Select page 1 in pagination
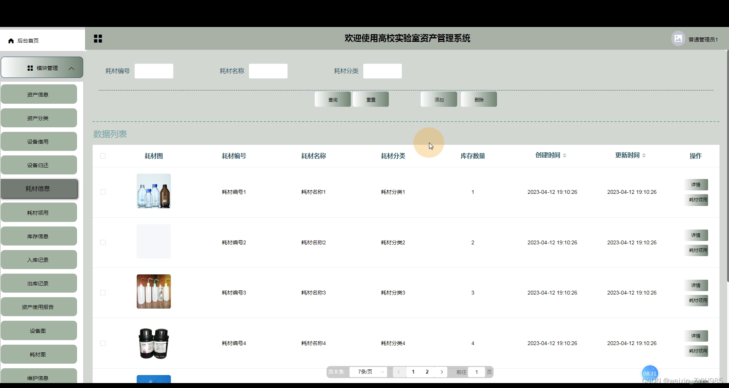The height and width of the screenshot is (388, 729). coord(413,372)
